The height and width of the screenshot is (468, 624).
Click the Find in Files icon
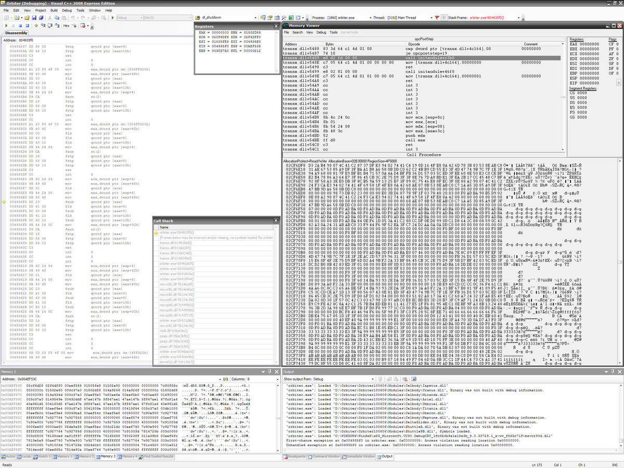click(198, 18)
